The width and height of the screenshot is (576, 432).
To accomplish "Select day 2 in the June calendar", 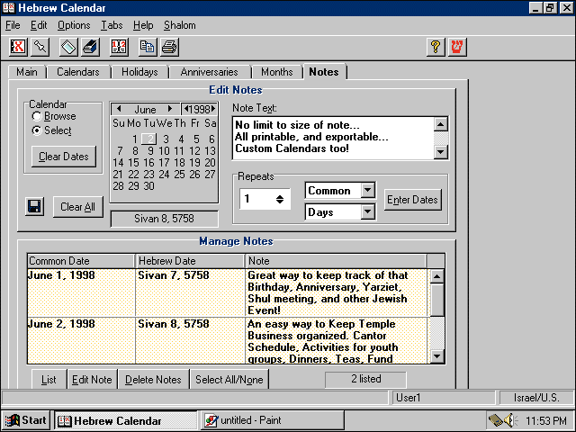I will point(149,139).
